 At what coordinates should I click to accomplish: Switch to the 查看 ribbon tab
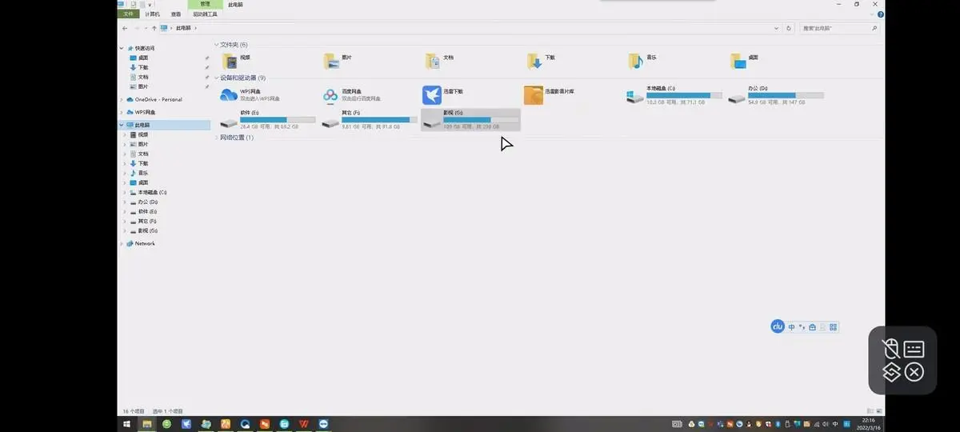[175, 14]
